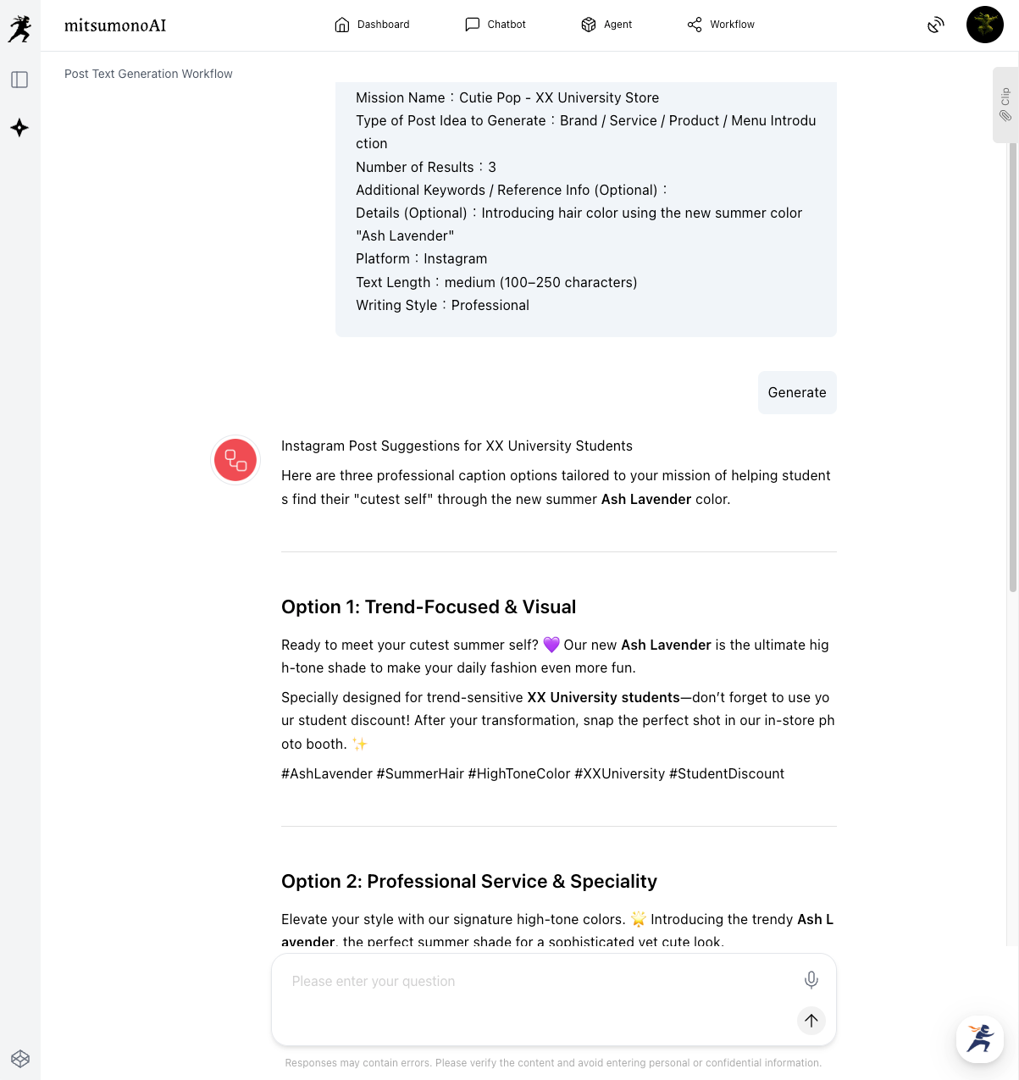Click the Post Text Generation Workflow title

click(x=148, y=74)
